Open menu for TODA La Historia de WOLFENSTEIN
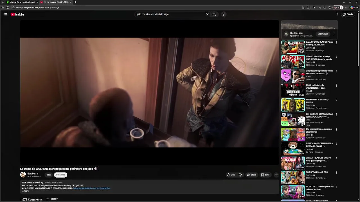Viewport: 360px width, 202px height. click(336, 86)
